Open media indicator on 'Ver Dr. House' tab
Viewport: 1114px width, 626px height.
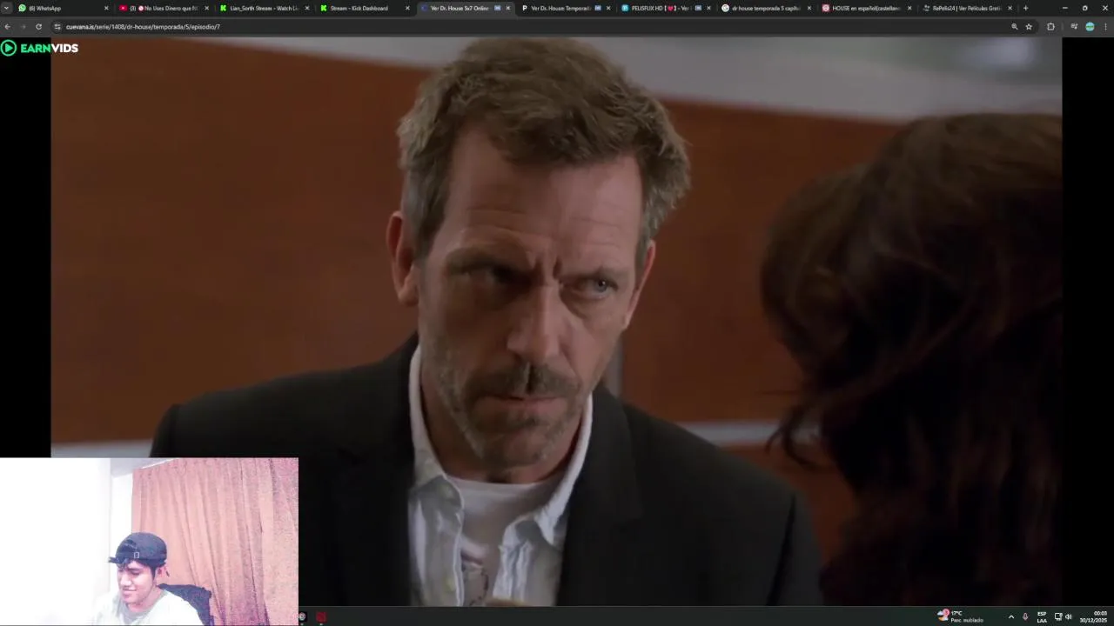(x=498, y=8)
